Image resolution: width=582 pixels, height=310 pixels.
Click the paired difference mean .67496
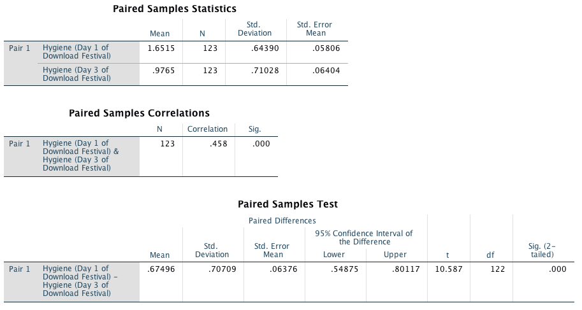pyautogui.click(x=161, y=269)
